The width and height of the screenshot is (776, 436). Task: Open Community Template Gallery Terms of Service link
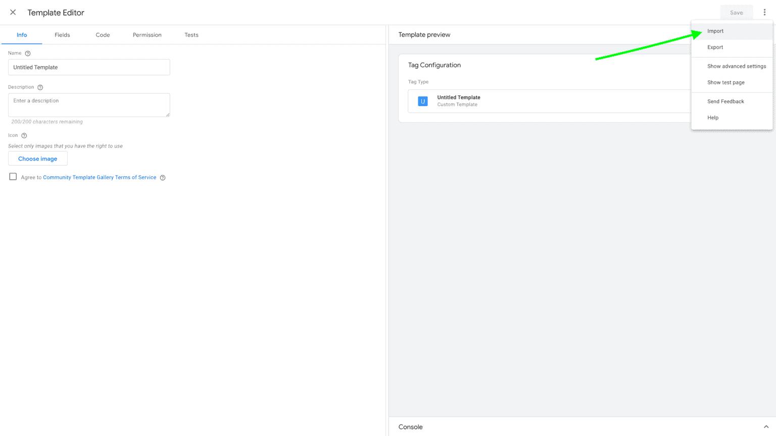pyautogui.click(x=100, y=177)
